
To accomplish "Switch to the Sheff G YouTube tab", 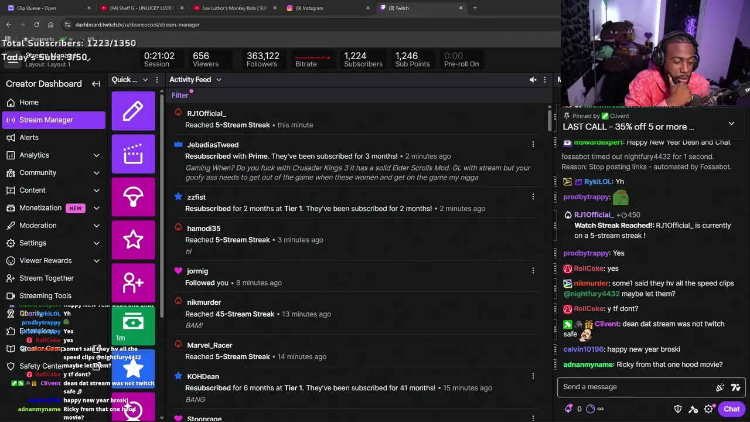I will pos(141,8).
